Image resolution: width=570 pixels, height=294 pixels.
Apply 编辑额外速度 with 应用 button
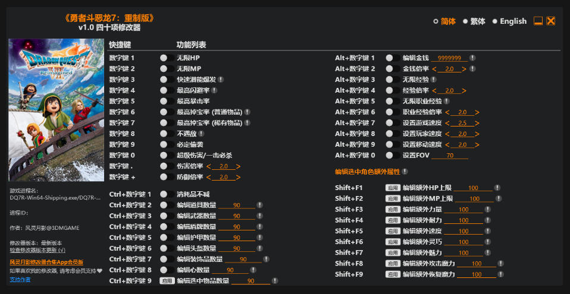pyautogui.click(x=393, y=231)
